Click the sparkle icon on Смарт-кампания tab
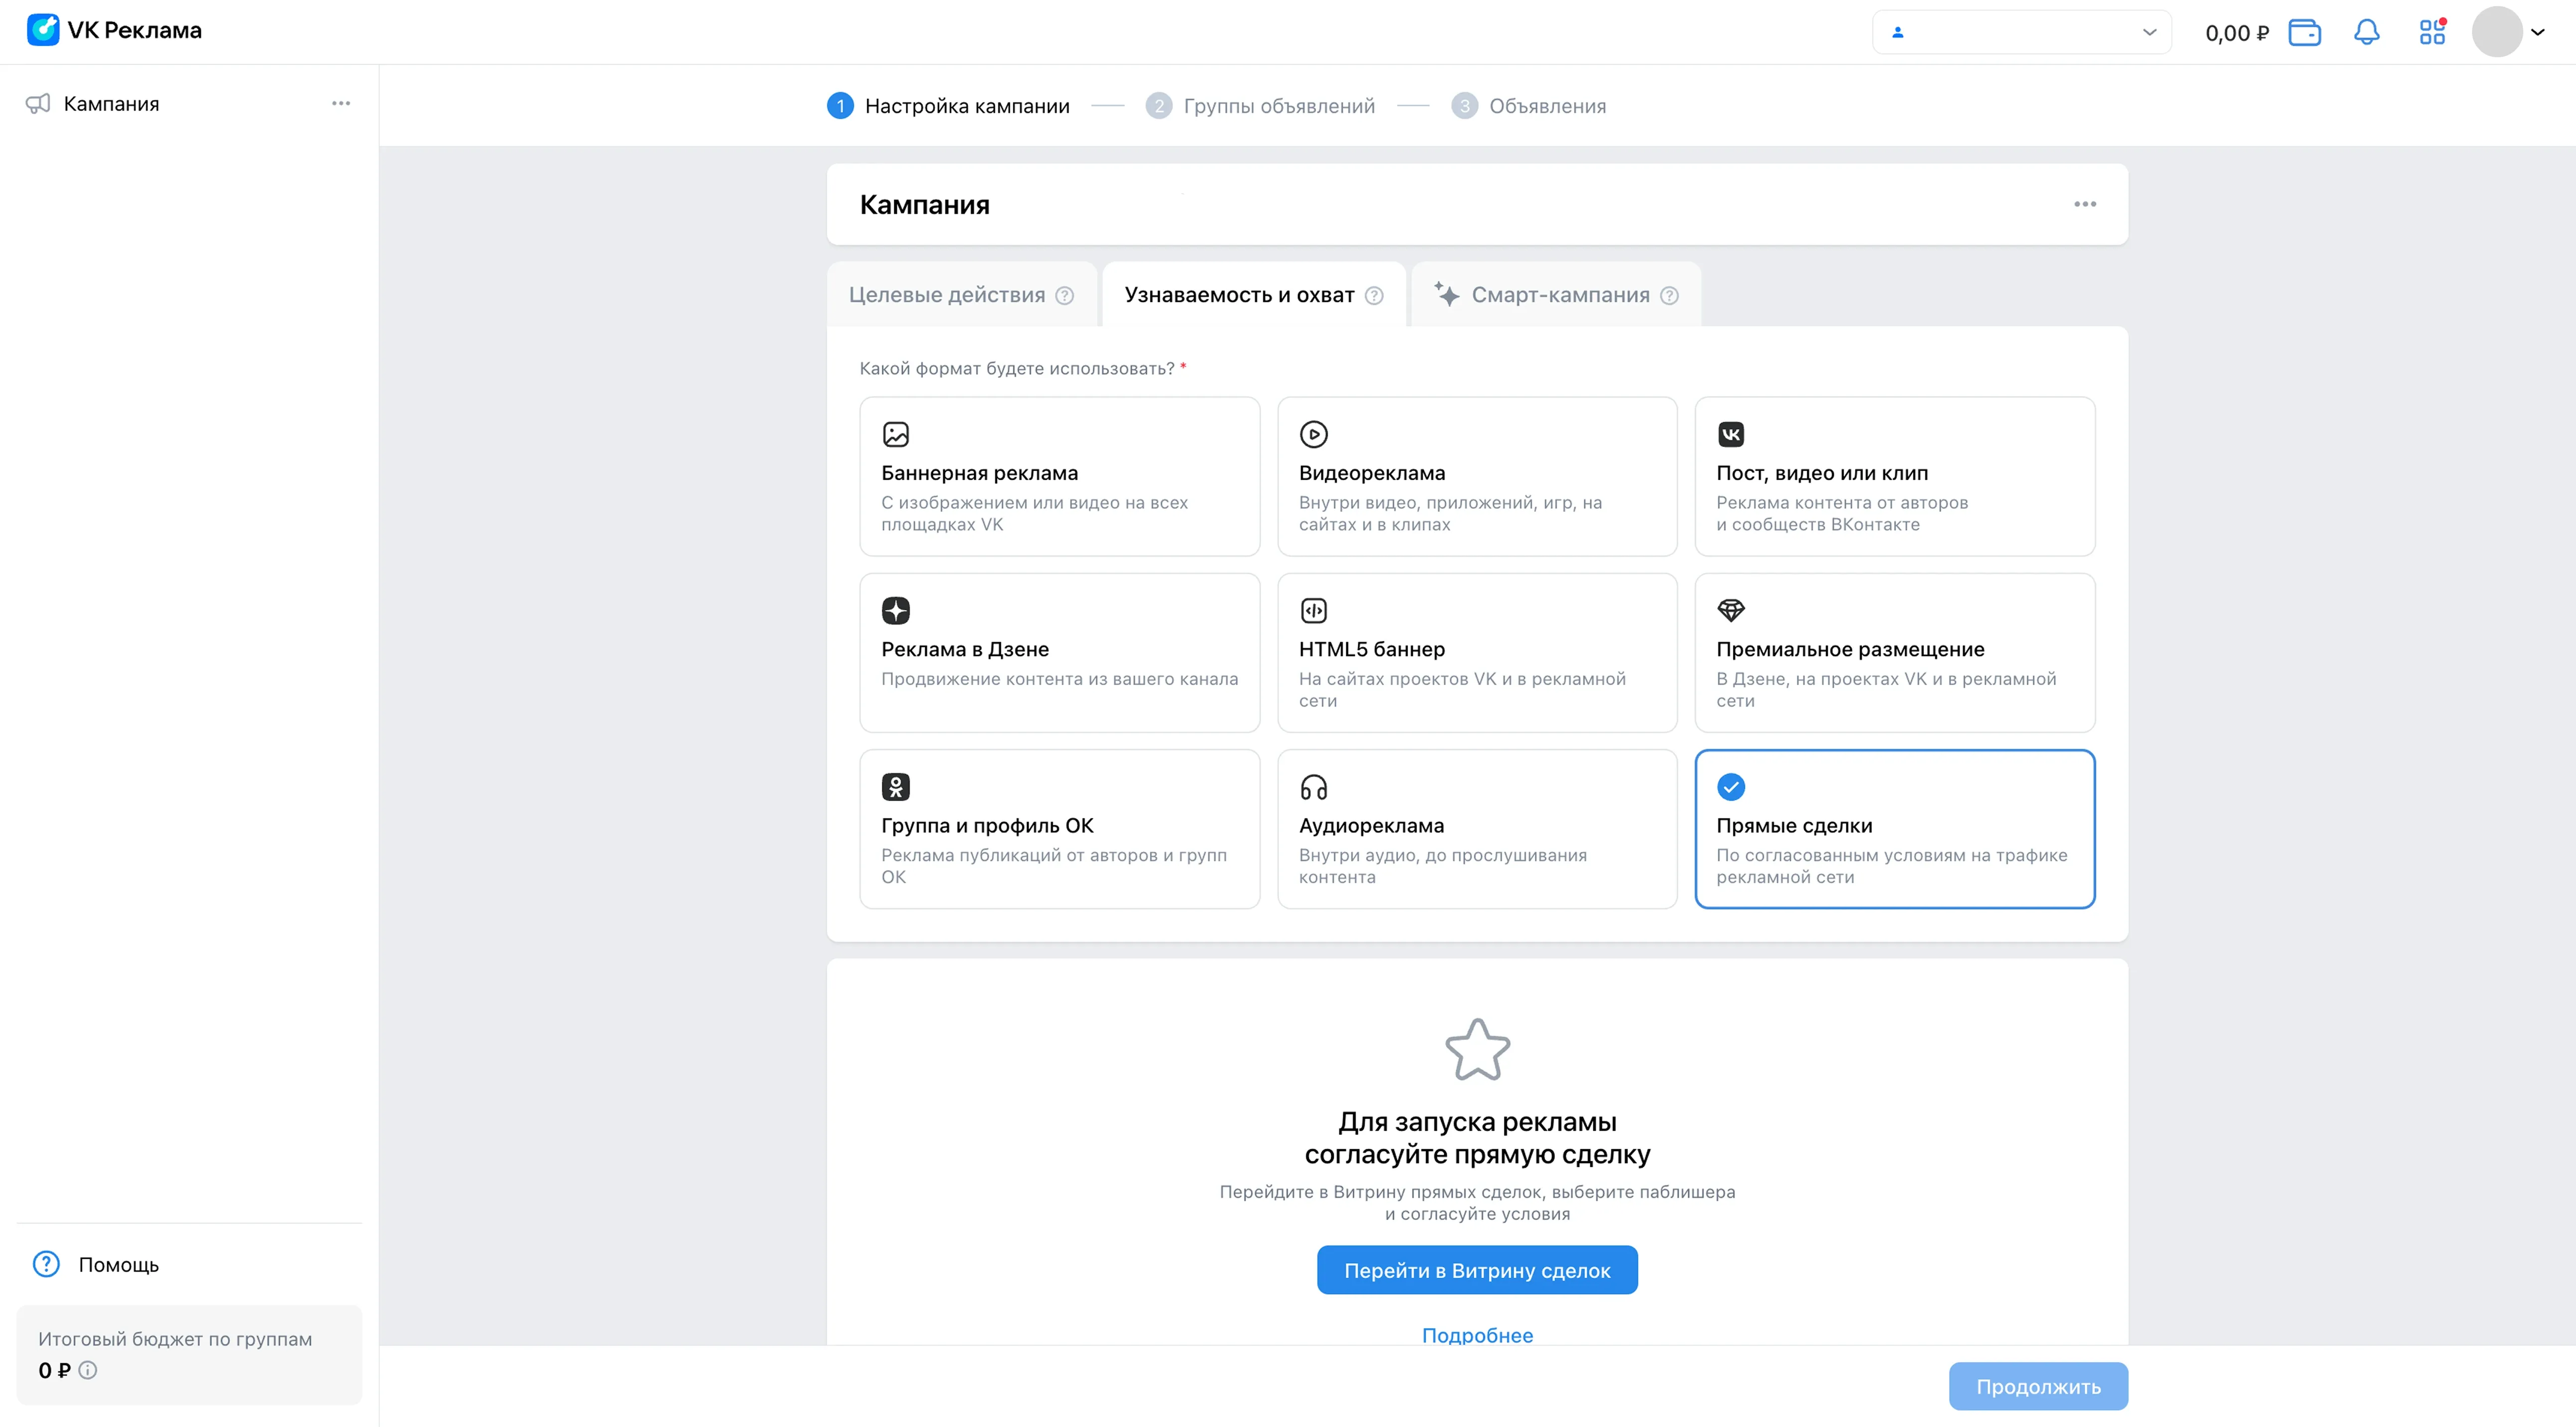Viewport: 2576px width, 1427px height. pyautogui.click(x=1446, y=294)
